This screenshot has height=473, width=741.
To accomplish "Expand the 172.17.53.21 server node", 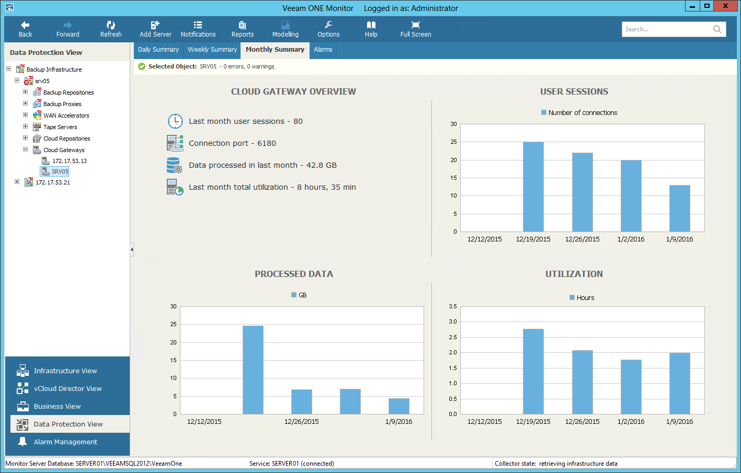I will pos(17,182).
